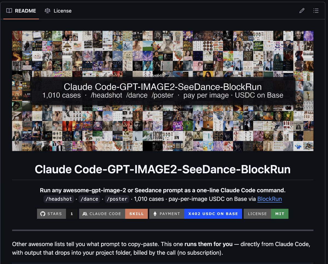Click the License scale icon

pos(48,11)
